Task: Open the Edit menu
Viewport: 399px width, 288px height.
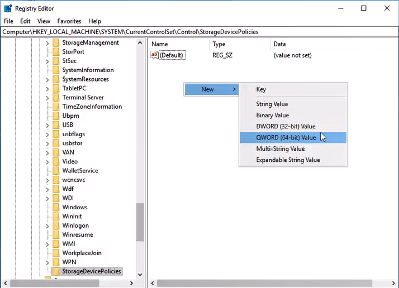Action: pos(25,21)
